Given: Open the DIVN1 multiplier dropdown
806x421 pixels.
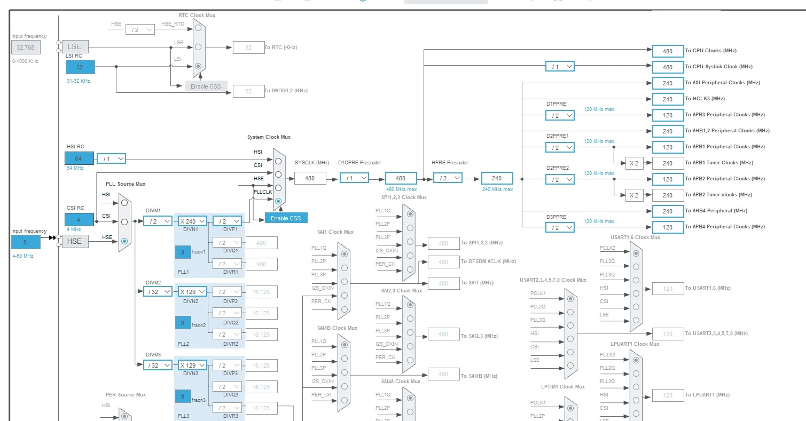Looking at the screenshot, I should (x=192, y=221).
